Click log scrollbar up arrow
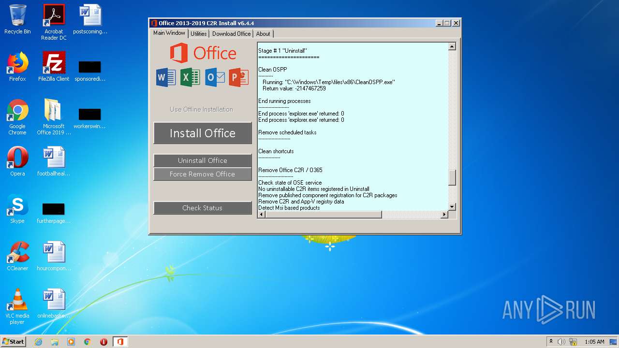619x348 pixels. coord(452,46)
